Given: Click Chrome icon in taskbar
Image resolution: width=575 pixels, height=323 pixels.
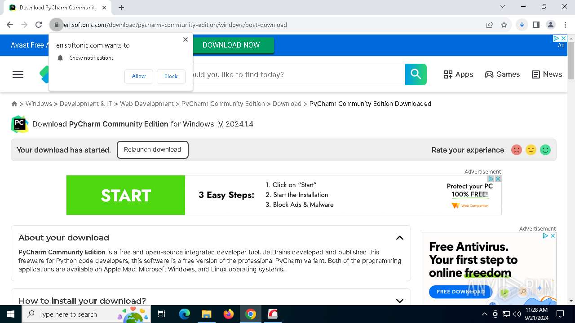Looking at the screenshot, I should pos(251,314).
